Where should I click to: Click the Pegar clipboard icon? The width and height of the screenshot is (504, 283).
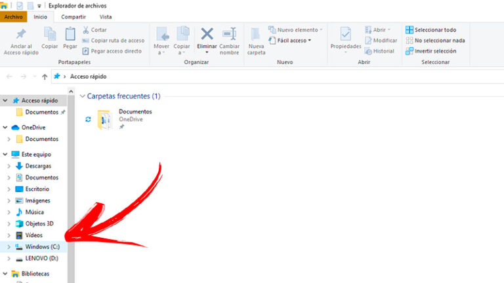(70, 34)
